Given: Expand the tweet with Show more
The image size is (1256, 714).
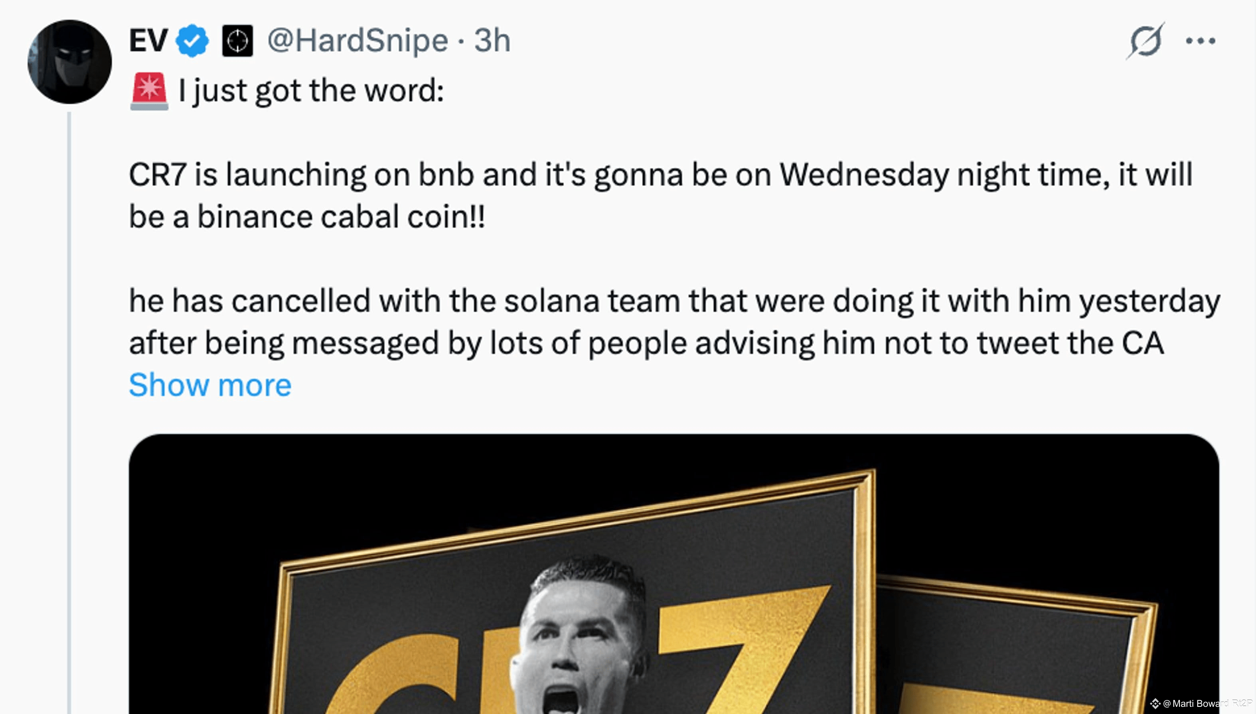Looking at the screenshot, I should tap(210, 385).
